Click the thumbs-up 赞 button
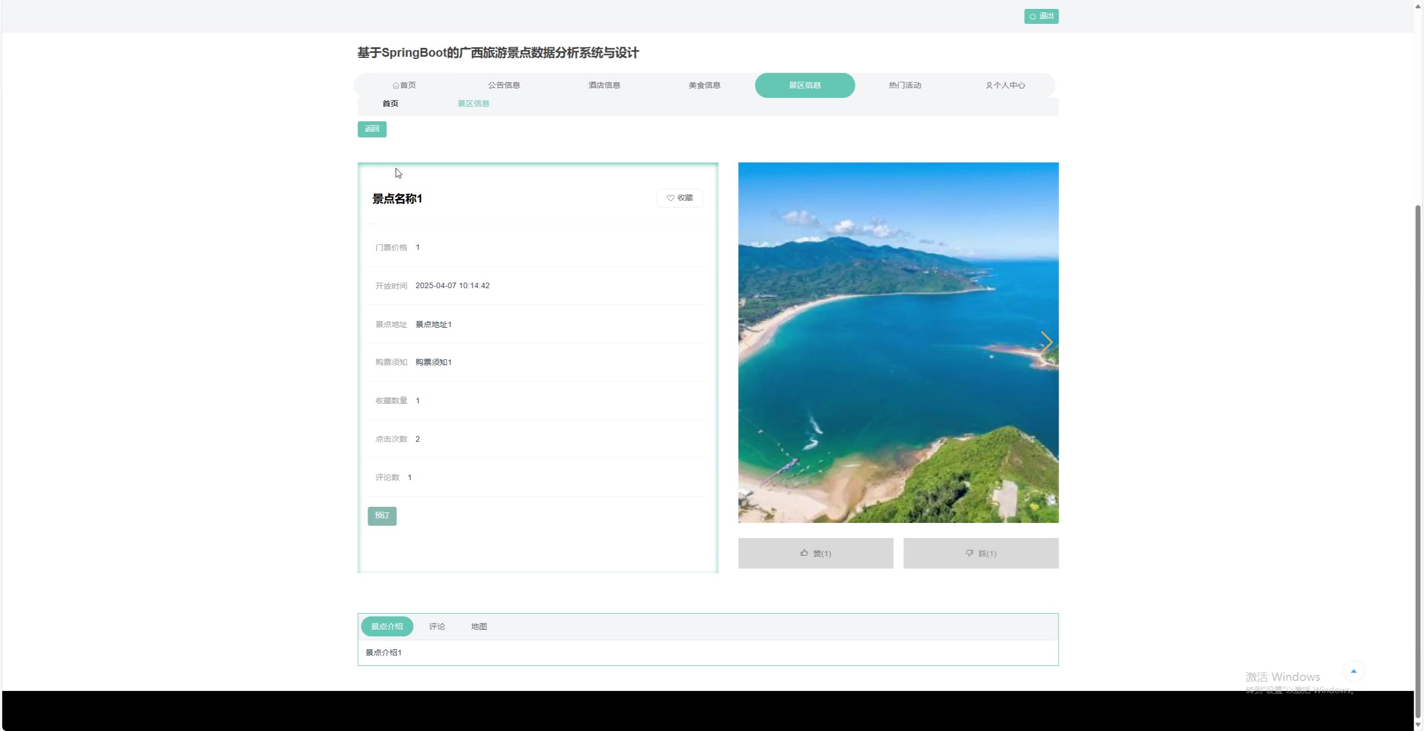1424x731 pixels. pyautogui.click(x=815, y=553)
